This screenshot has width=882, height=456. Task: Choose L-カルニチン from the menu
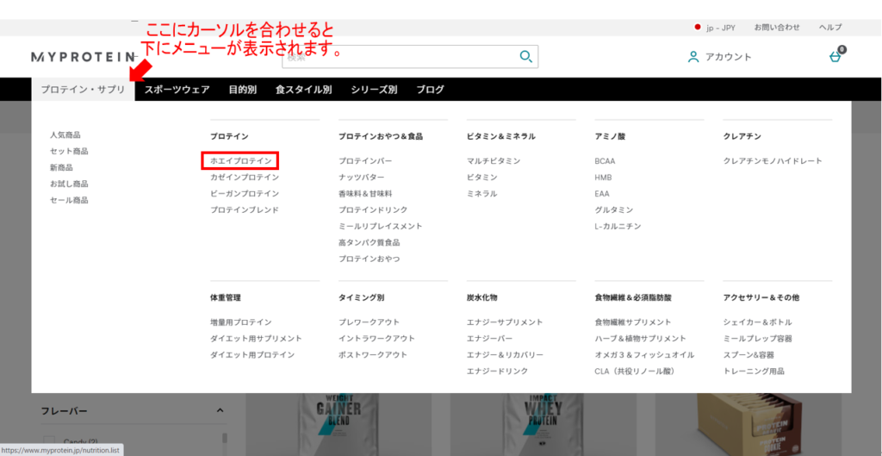618,227
